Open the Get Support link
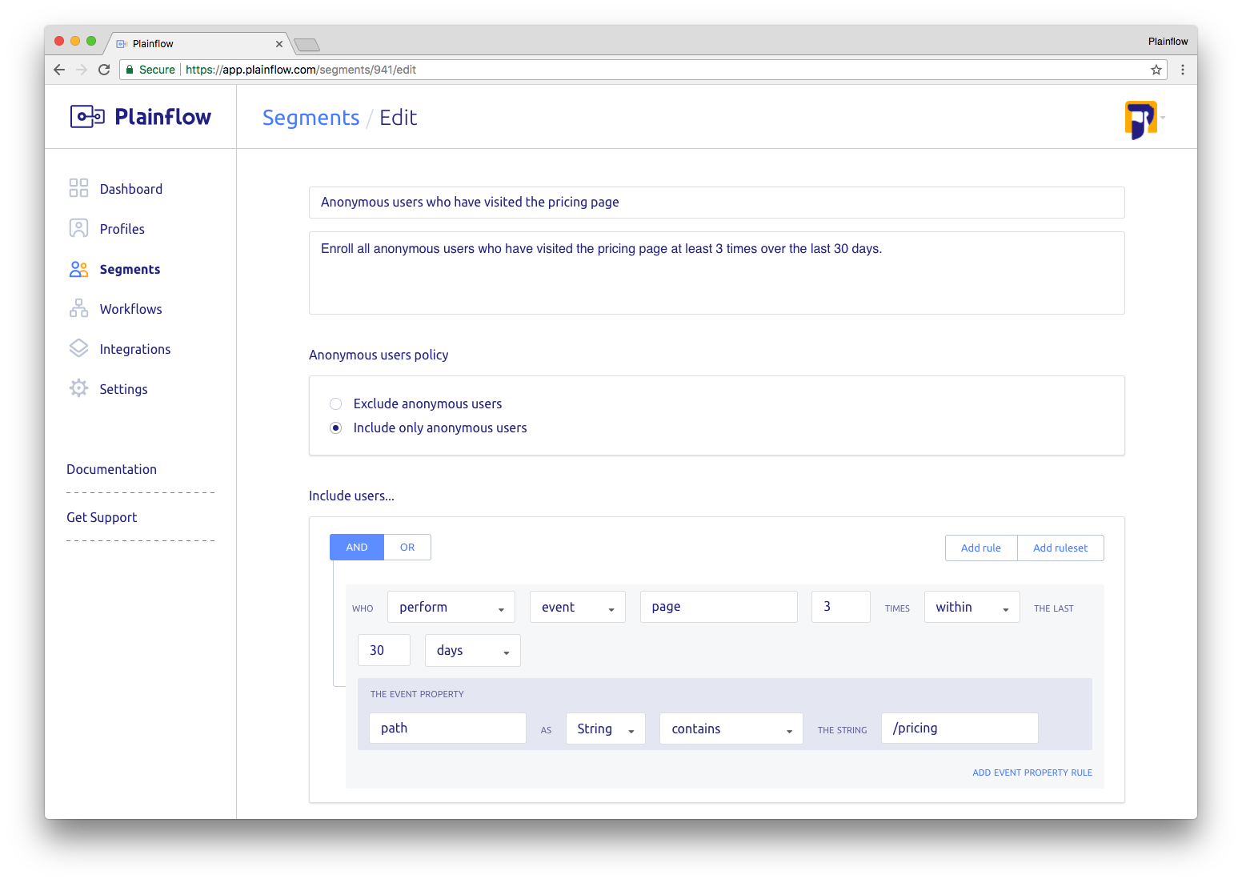Screen dimensions: 1242x883 coord(102,517)
